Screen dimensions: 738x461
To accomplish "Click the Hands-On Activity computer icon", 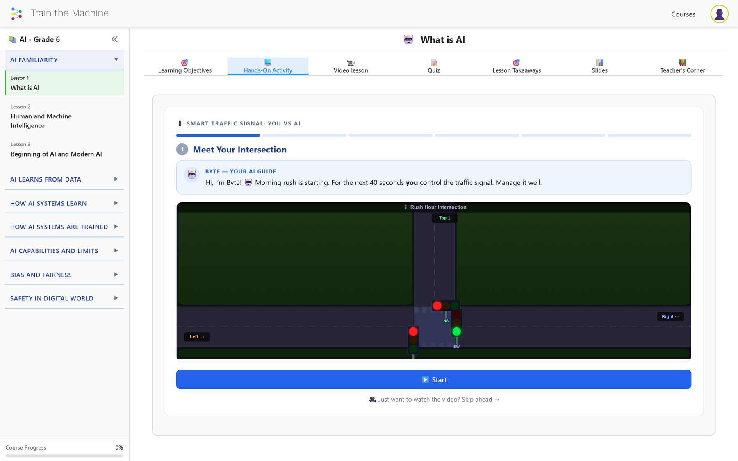I will point(268,62).
